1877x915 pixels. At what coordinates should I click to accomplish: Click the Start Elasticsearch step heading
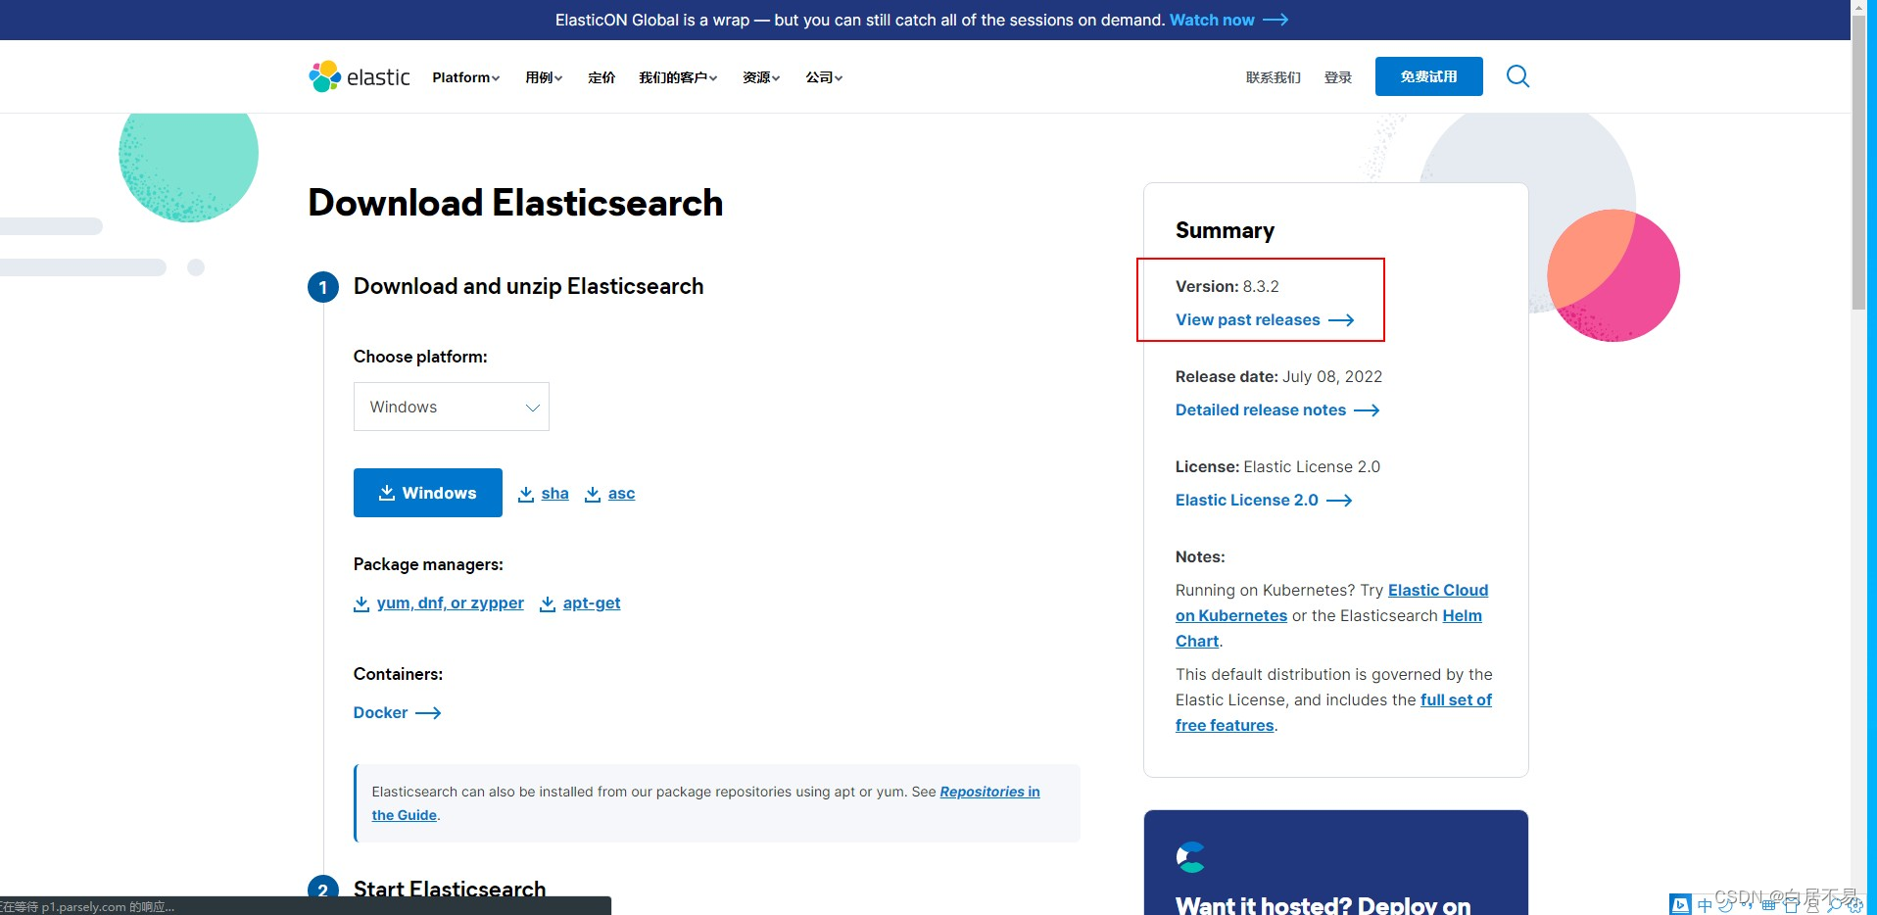pos(450,890)
